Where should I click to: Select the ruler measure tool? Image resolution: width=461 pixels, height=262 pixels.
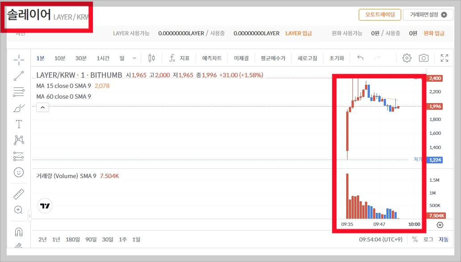tap(19, 194)
